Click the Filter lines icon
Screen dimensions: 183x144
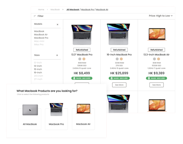(35, 16)
